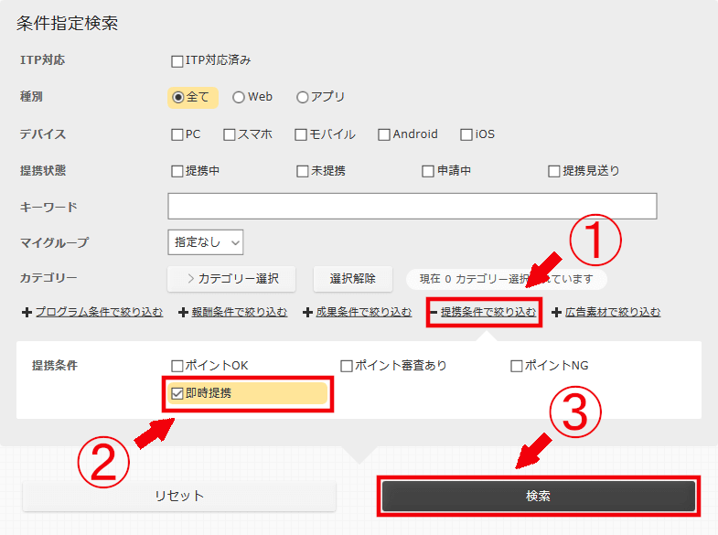Tick the iOS device checkbox

pyautogui.click(x=466, y=134)
